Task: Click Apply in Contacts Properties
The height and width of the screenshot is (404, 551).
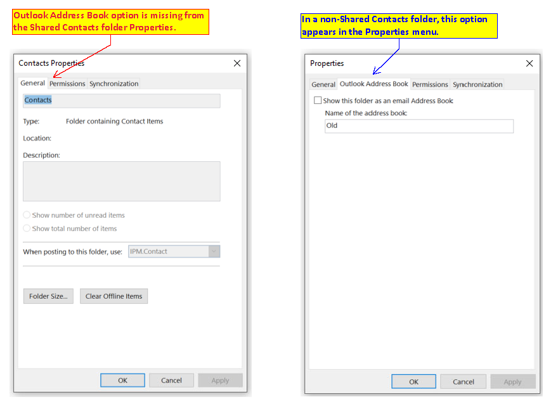Action: tap(220, 381)
